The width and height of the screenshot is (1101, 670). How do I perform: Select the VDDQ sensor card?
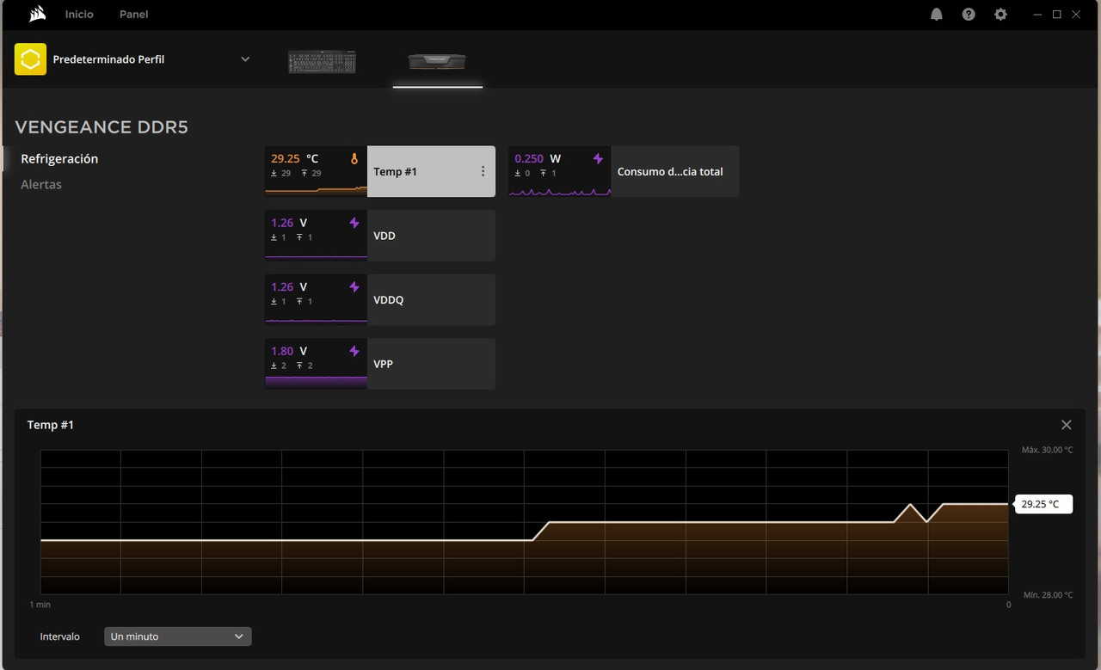click(x=380, y=299)
